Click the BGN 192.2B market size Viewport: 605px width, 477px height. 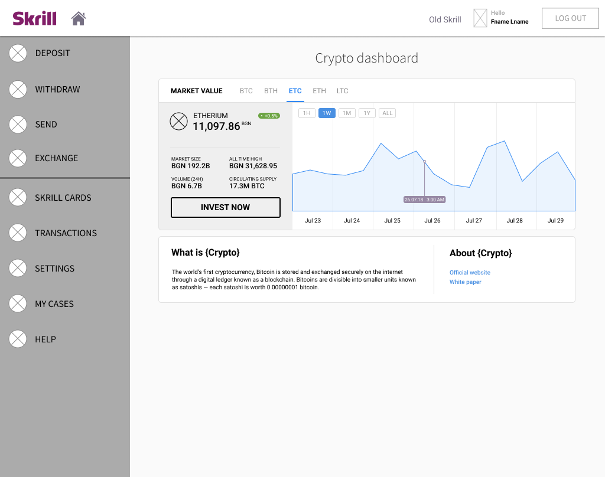point(191,166)
